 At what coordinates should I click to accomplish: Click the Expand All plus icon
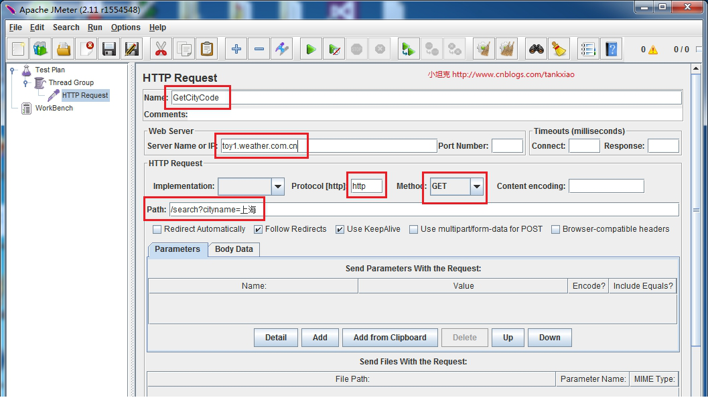(236, 49)
